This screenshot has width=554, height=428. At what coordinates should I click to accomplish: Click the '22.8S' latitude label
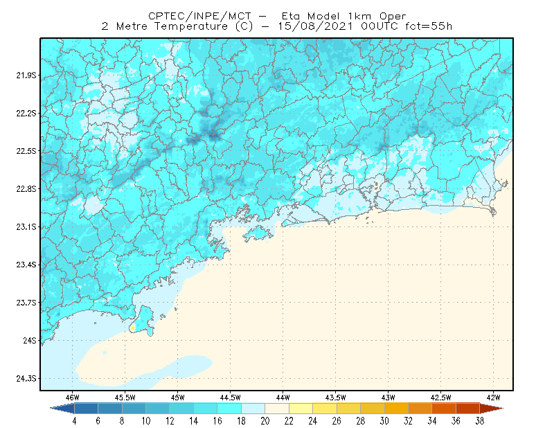click(26, 189)
